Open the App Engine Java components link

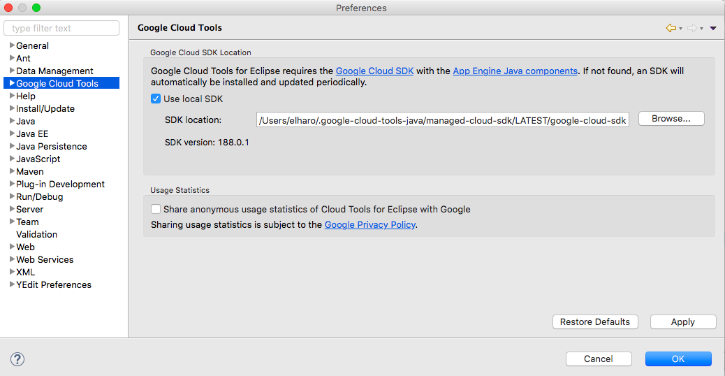515,71
